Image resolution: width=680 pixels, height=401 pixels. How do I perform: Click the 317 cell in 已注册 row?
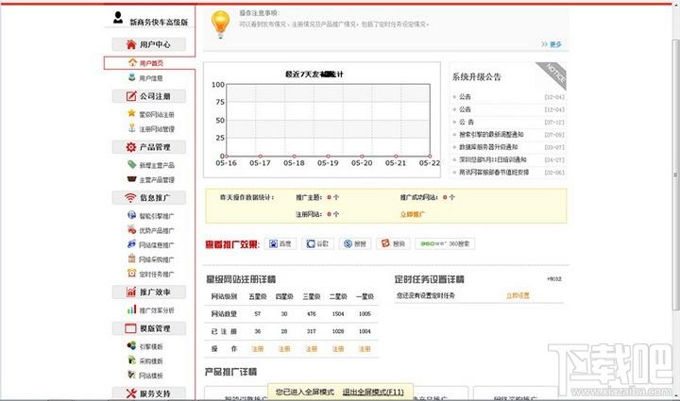tap(312, 331)
